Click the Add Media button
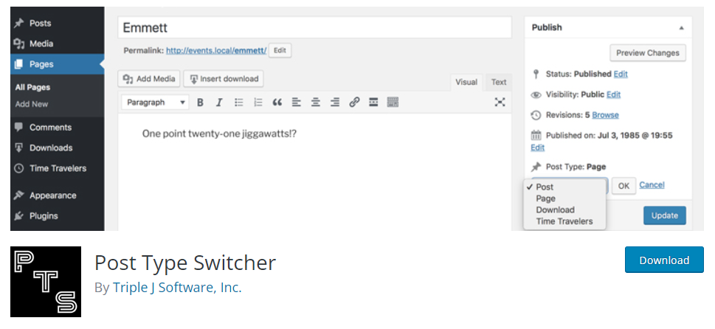The height and width of the screenshot is (329, 715). [149, 79]
